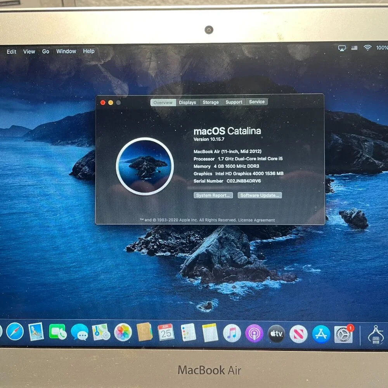This screenshot has height=388, width=388.
Task: Click the MacBook Air (11-inch, Mid 2012) text
Action: (227, 151)
